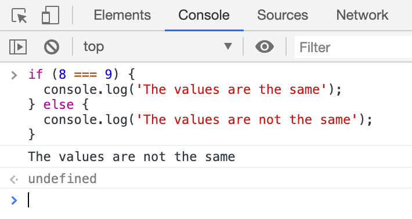412x219 pixels.
Task: Open the JavaScript context dropdown 'top'
Action: coord(158,47)
